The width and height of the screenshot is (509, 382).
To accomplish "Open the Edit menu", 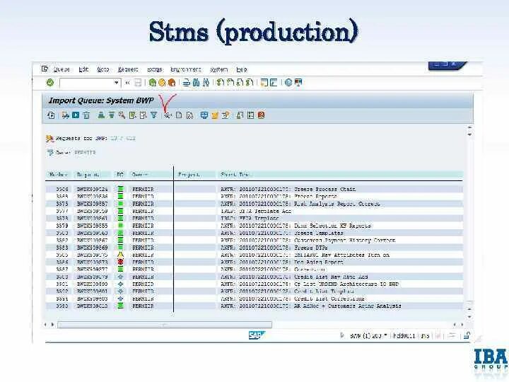I will [83, 69].
